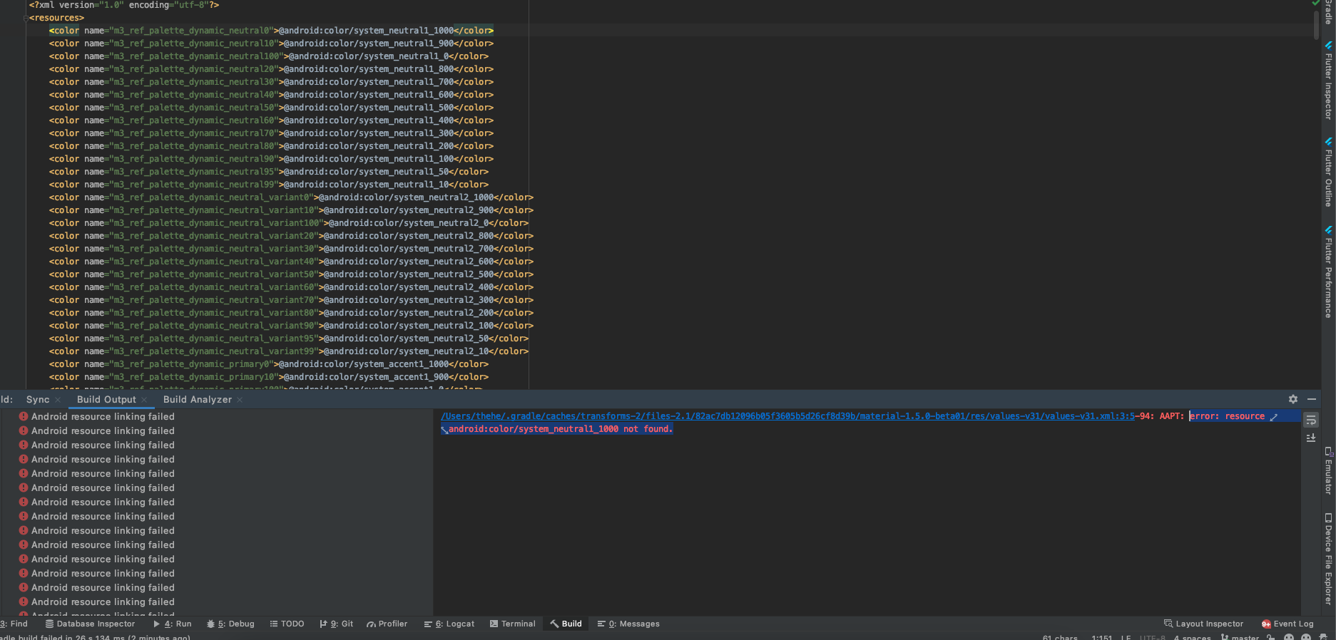The image size is (1336, 640).
Task: Open the Git tool window
Action: pyautogui.click(x=337, y=624)
